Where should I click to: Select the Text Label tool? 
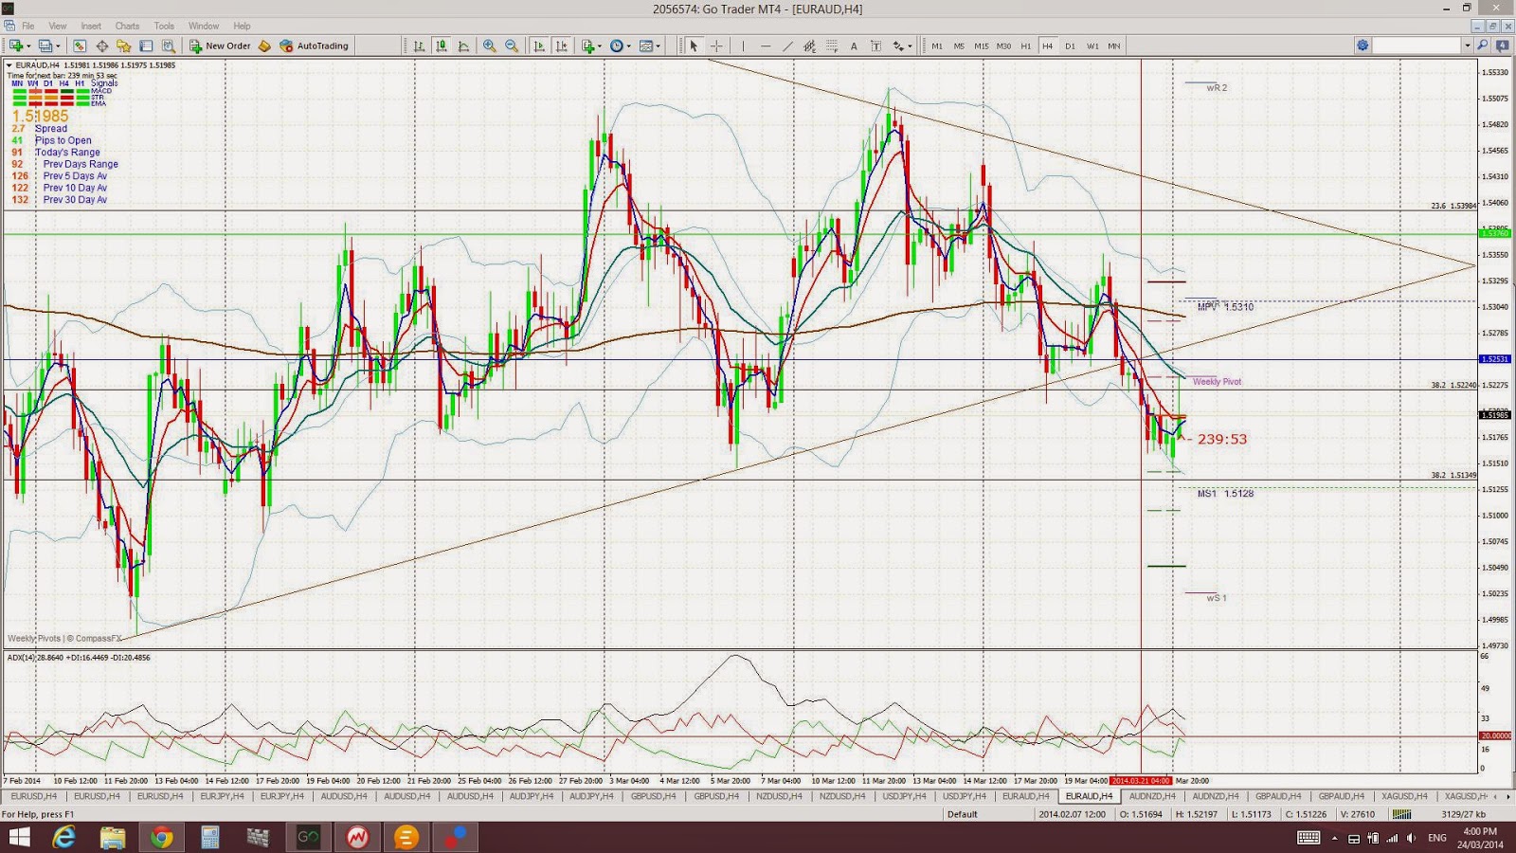click(x=875, y=45)
